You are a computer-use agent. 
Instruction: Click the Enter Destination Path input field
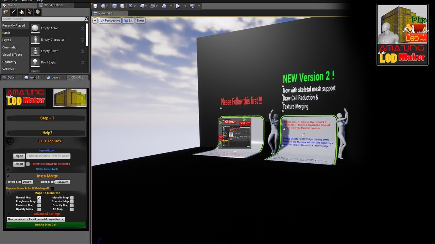(x=48, y=156)
